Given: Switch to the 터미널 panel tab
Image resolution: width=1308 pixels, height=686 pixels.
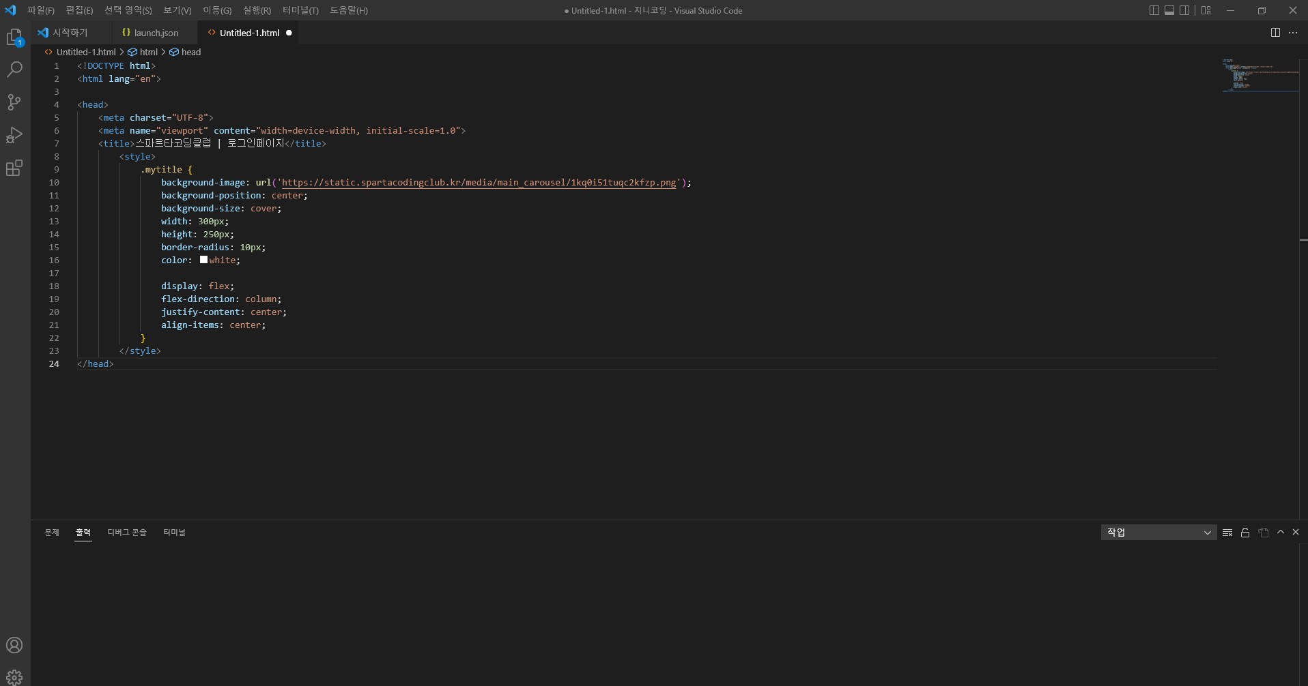Looking at the screenshot, I should pos(175,533).
